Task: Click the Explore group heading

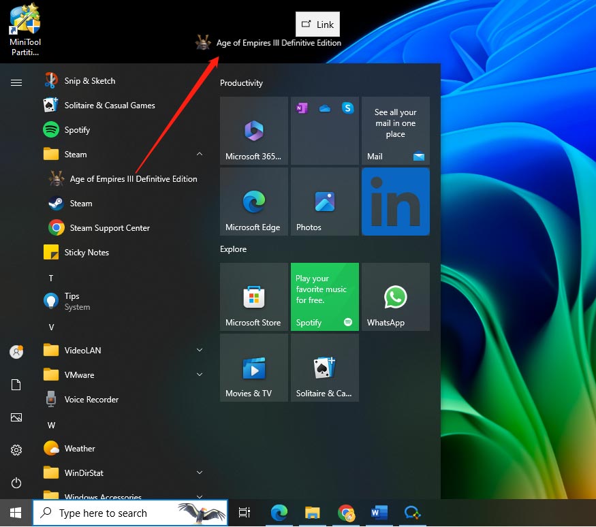Action: pos(233,249)
